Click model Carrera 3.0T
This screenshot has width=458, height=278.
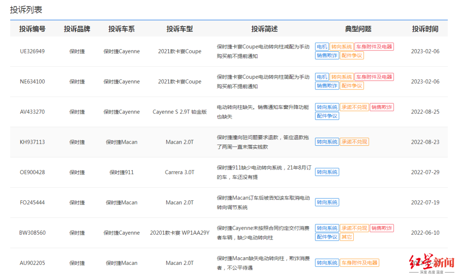coord(180,172)
